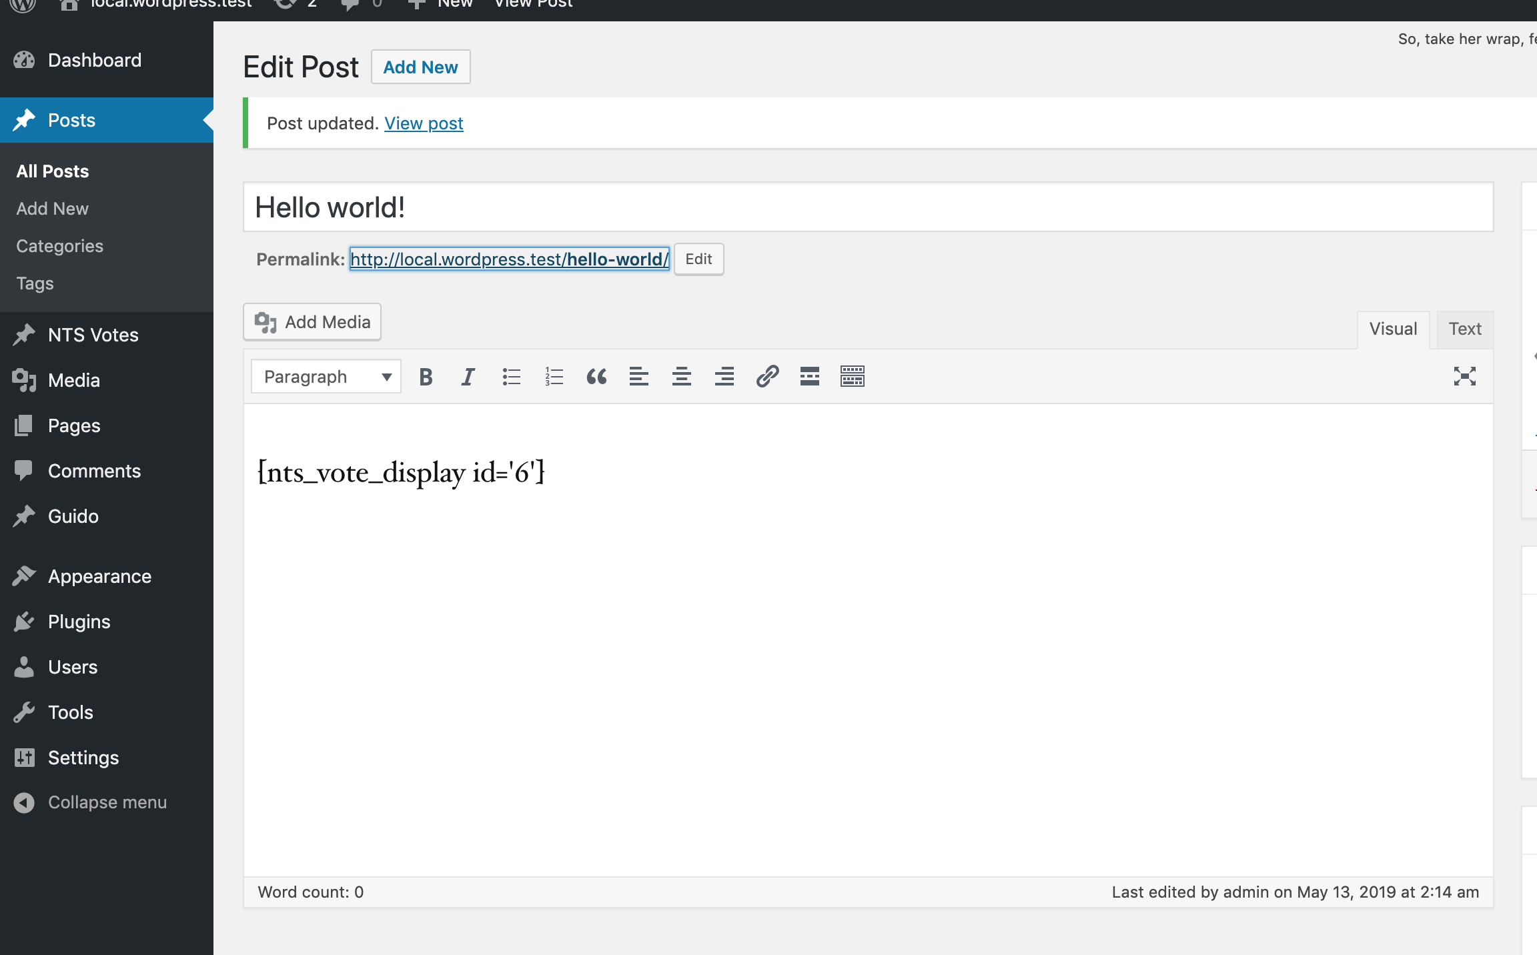Screen dimensions: 1537x955
Task: Open the Settings menu
Action: [107, 758]
